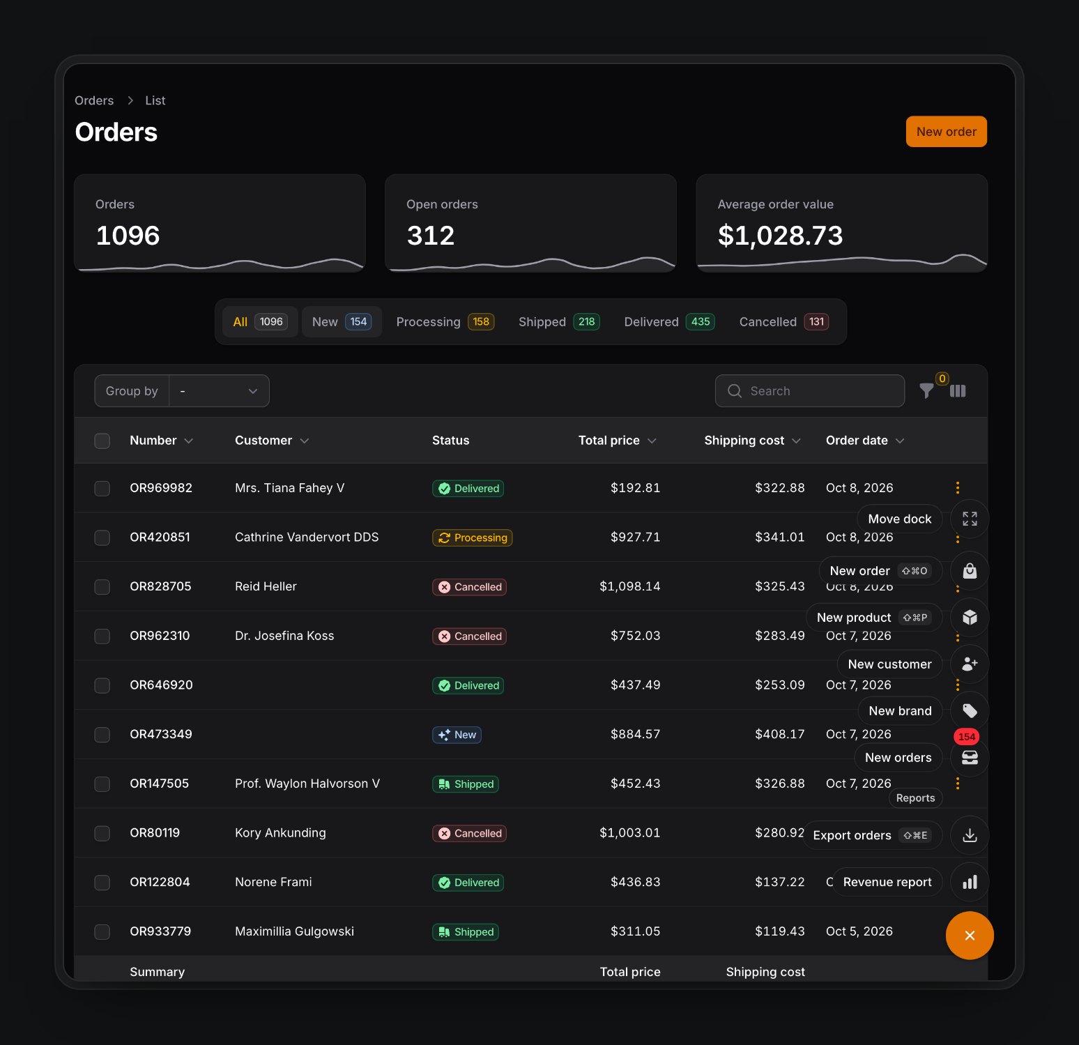Click the search magnifier icon
The height and width of the screenshot is (1045, 1079).
tap(735, 391)
